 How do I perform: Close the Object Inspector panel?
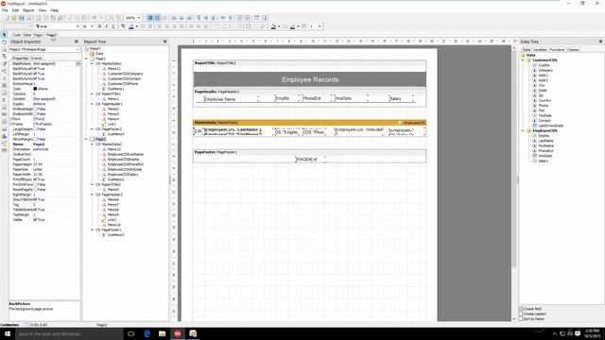tap(76, 42)
